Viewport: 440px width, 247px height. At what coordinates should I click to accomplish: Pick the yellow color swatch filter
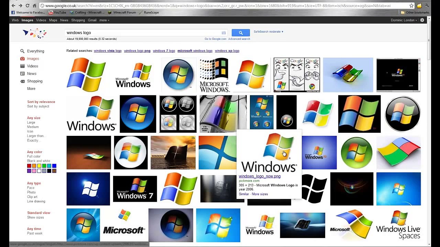(39, 166)
